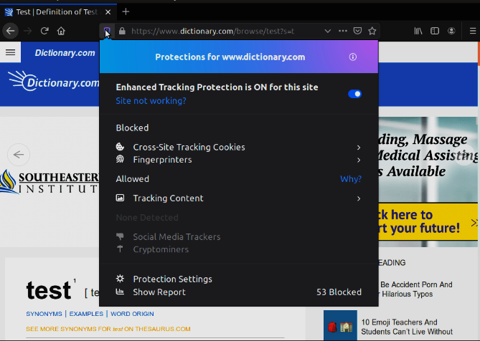Click the tracking protection shield icon
This screenshot has width=480, height=341.
(x=108, y=31)
